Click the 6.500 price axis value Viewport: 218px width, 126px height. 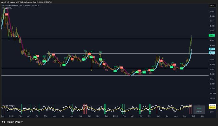(x=212, y=21)
